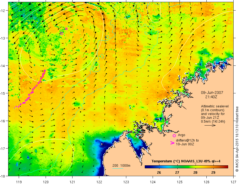239x184 pixels.
Task: Click the '28' label under color bar
Action: coord(195,172)
